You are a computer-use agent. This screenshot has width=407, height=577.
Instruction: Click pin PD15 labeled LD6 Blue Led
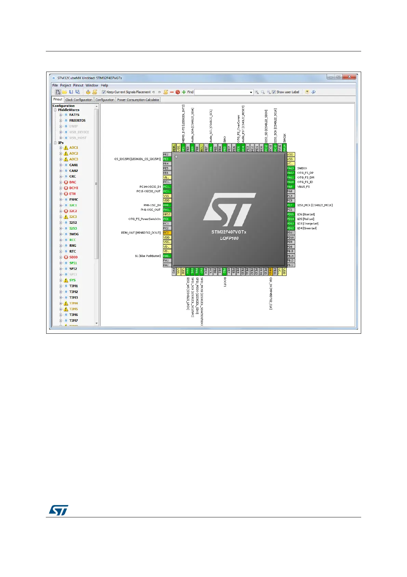click(291, 214)
